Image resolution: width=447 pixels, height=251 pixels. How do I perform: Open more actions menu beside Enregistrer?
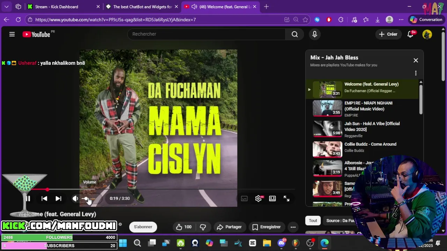click(x=293, y=227)
